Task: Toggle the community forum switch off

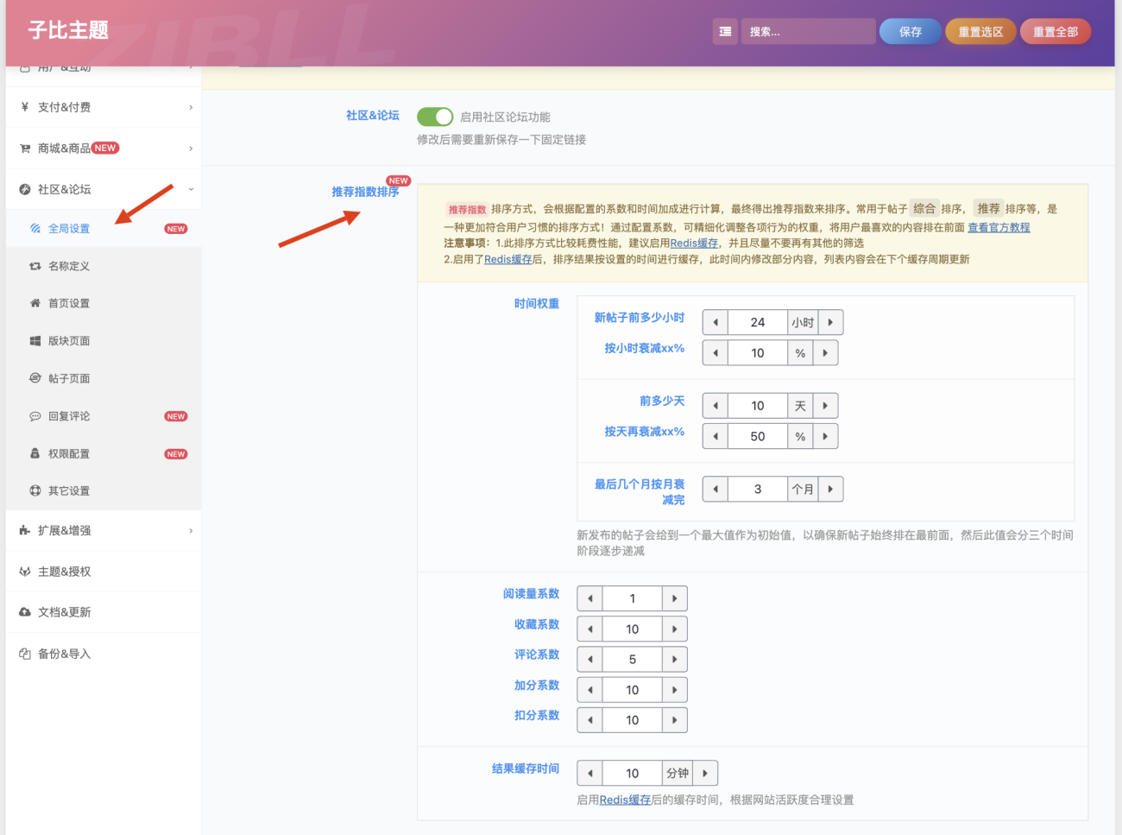Action: click(x=435, y=115)
